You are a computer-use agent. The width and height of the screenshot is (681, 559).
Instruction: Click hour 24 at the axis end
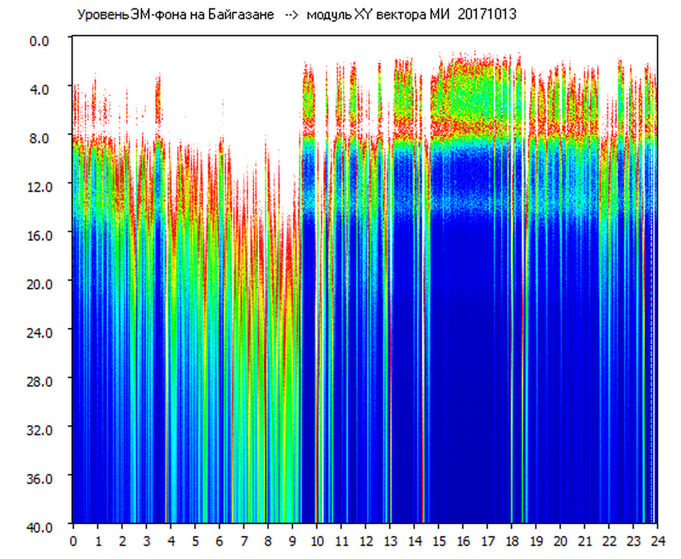[657, 541]
